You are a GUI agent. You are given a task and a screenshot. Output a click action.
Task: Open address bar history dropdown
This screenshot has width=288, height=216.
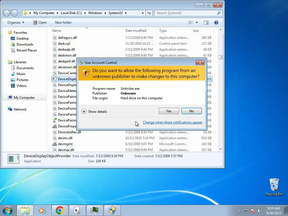pyautogui.click(x=143, y=13)
